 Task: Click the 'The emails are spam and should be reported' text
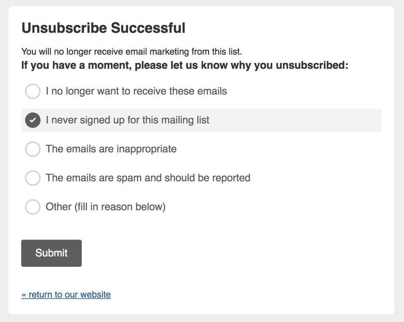point(148,178)
